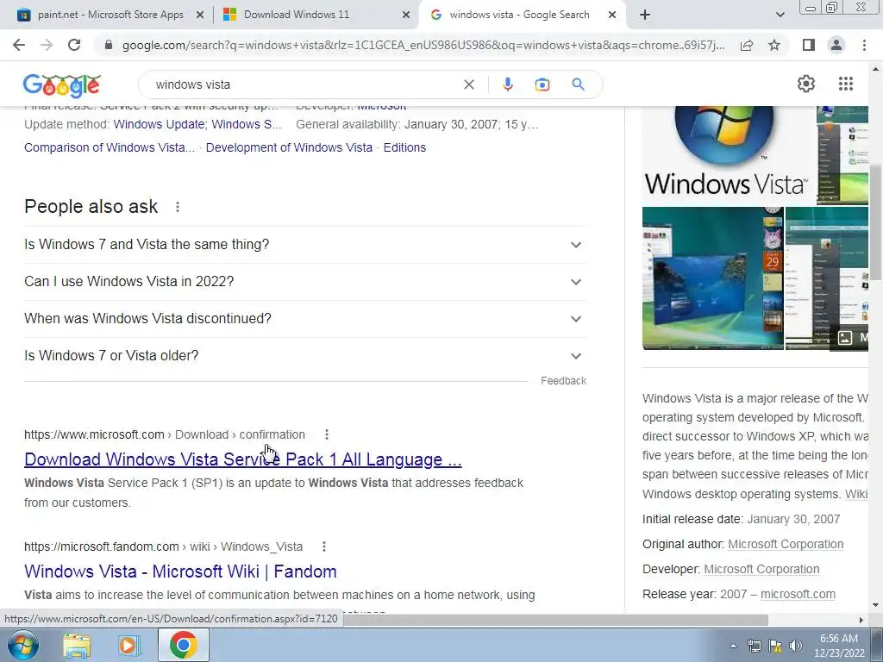Open options for the microsoft.com result
This screenshot has width=883, height=662.
327,434
